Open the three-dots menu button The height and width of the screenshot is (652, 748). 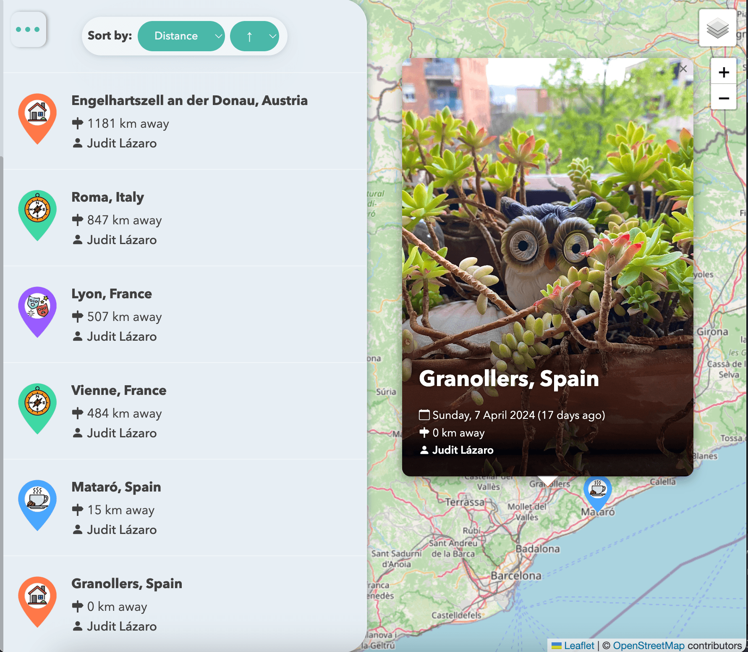click(28, 29)
